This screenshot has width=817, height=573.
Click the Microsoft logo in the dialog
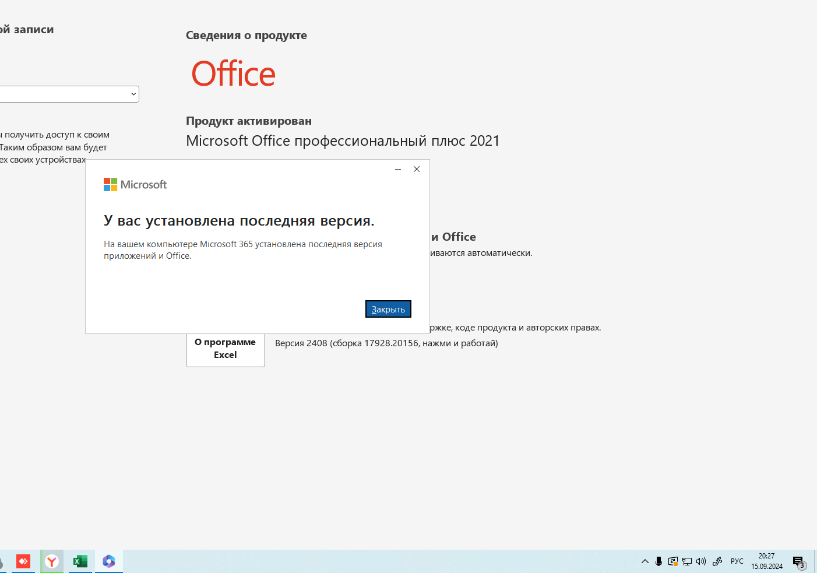pos(135,185)
